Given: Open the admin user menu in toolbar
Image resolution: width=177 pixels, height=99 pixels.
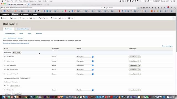Looking at the screenshot, I should coord(34,15).
